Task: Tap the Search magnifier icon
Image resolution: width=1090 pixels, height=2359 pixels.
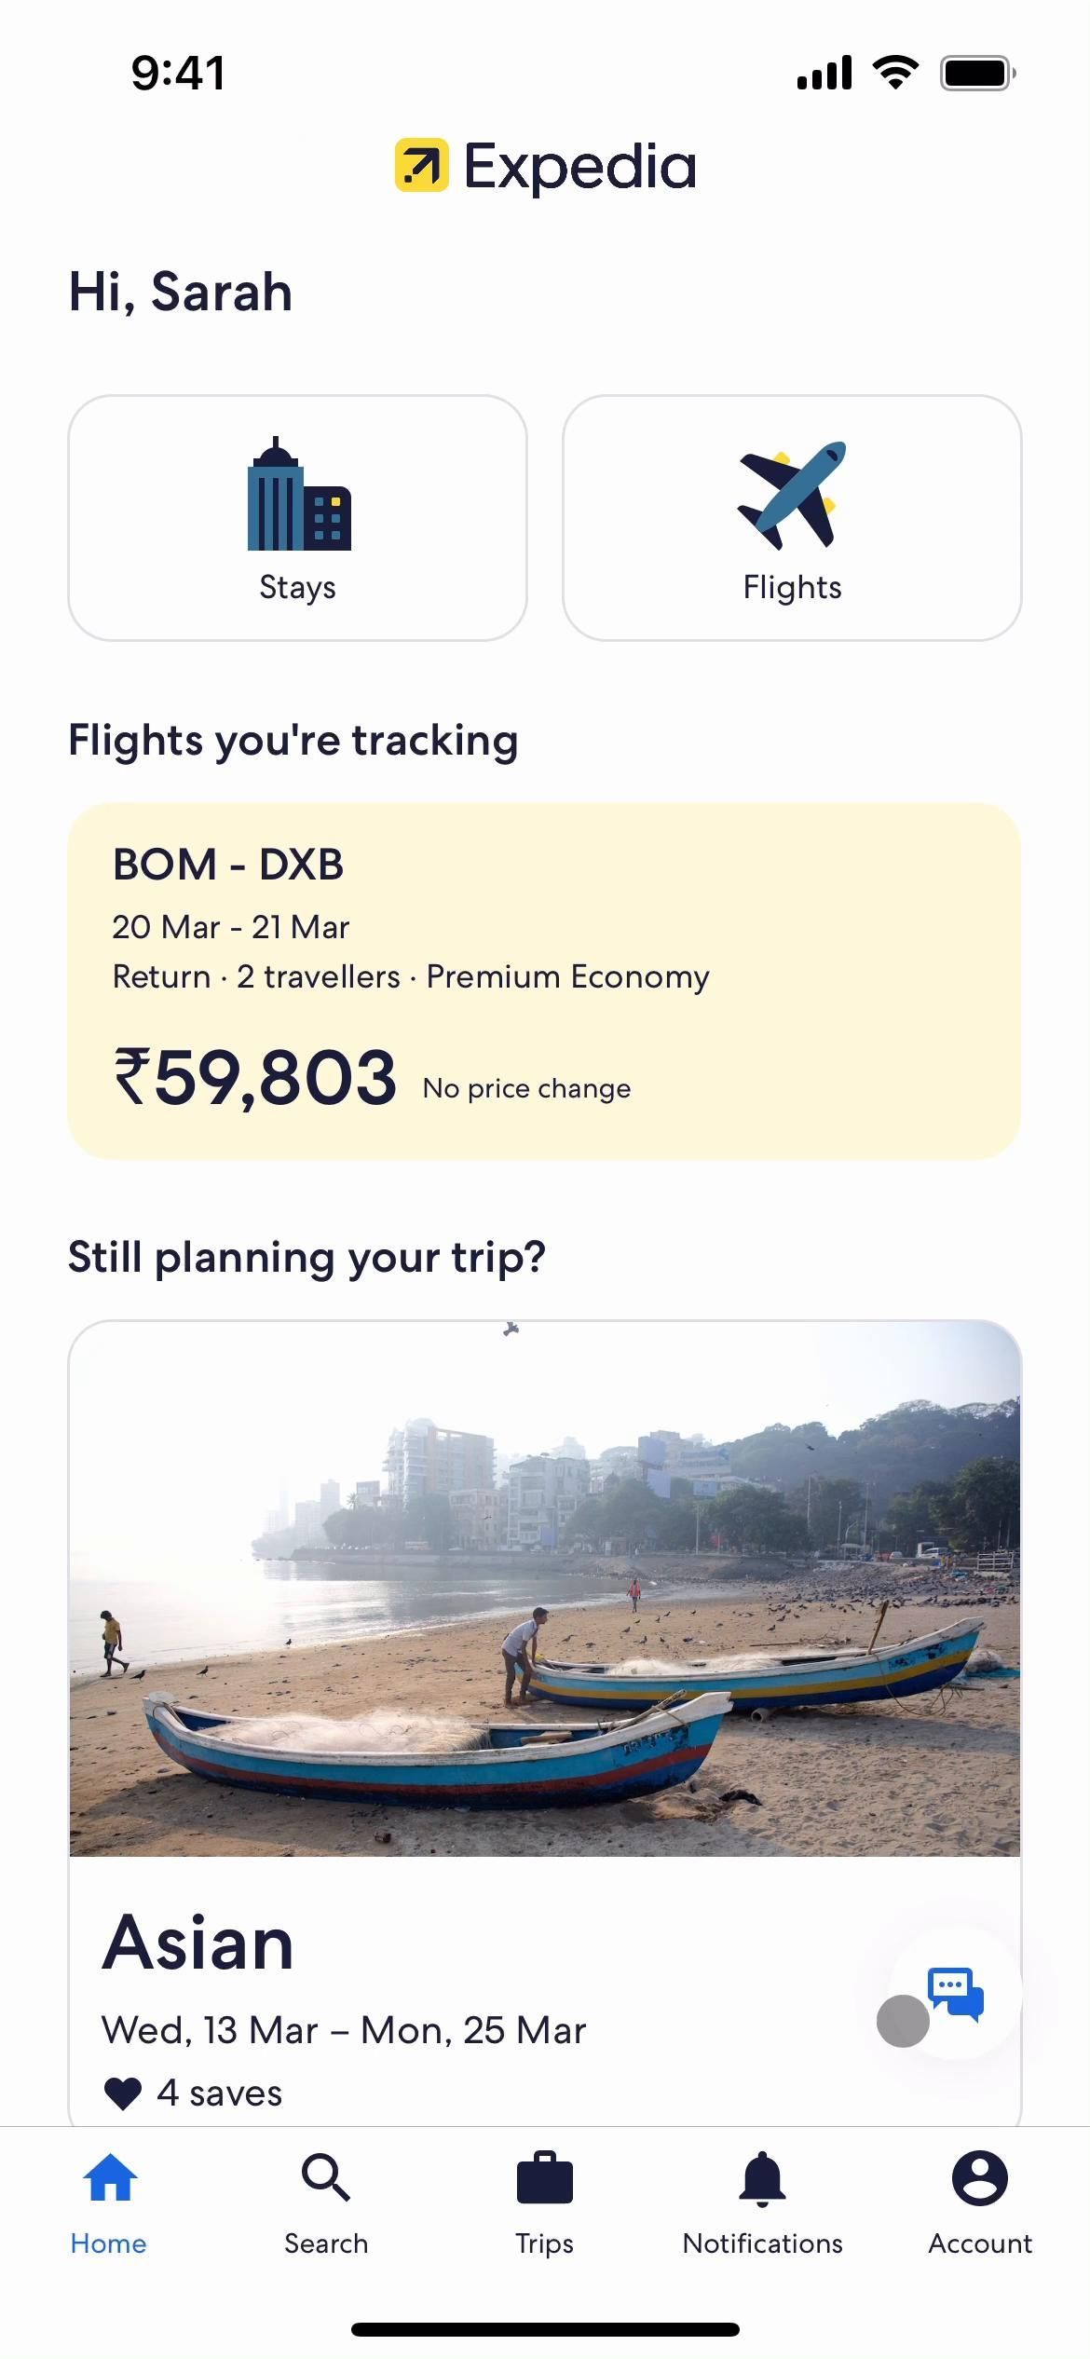Action: click(325, 2178)
